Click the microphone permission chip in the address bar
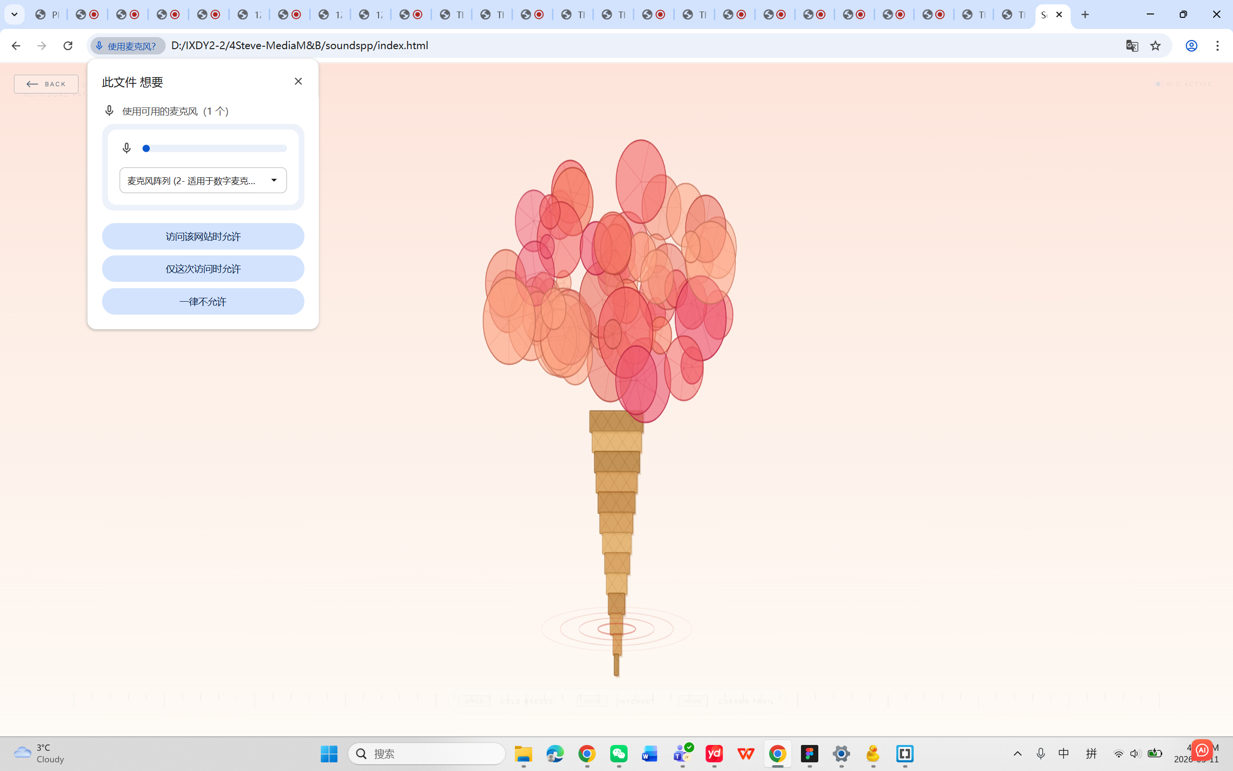The image size is (1233, 771). (x=127, y=46)
